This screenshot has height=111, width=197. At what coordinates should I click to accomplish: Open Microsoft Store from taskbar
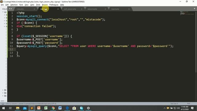[74, 108]
